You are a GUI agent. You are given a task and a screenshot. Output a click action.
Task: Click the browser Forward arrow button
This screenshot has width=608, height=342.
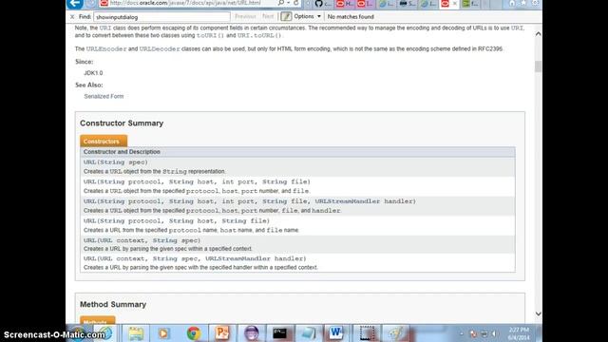(x=91, y=4)
